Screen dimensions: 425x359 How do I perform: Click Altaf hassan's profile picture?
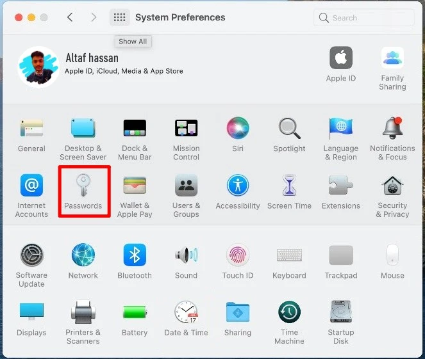(x=38, y=67)
